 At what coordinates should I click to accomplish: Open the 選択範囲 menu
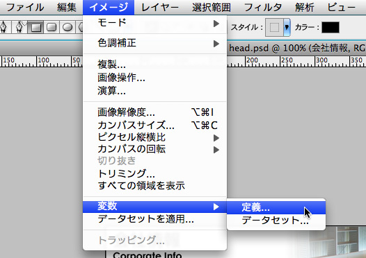pos(212,8)
